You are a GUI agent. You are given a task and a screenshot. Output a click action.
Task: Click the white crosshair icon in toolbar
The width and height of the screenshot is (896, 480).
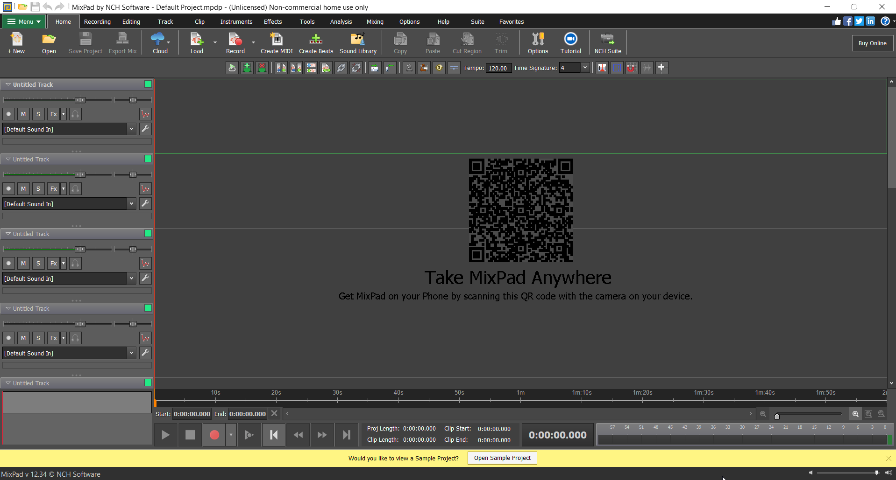point(661,68)
